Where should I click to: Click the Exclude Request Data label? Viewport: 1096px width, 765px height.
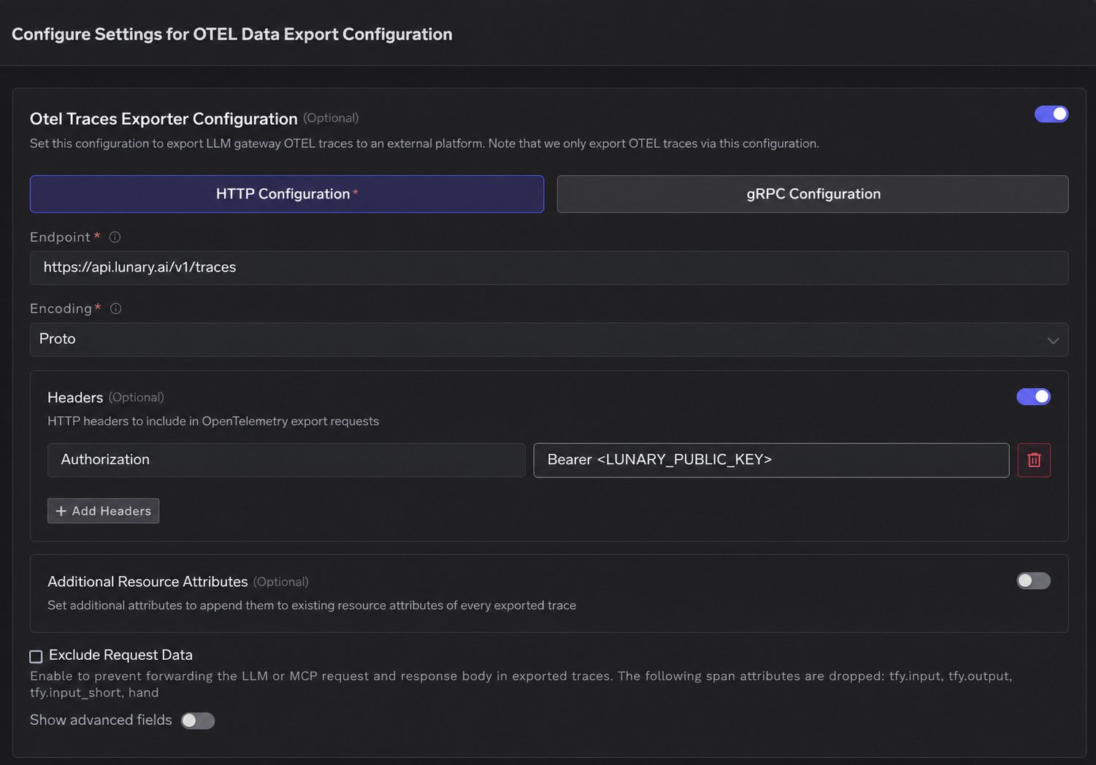point(120,655)
